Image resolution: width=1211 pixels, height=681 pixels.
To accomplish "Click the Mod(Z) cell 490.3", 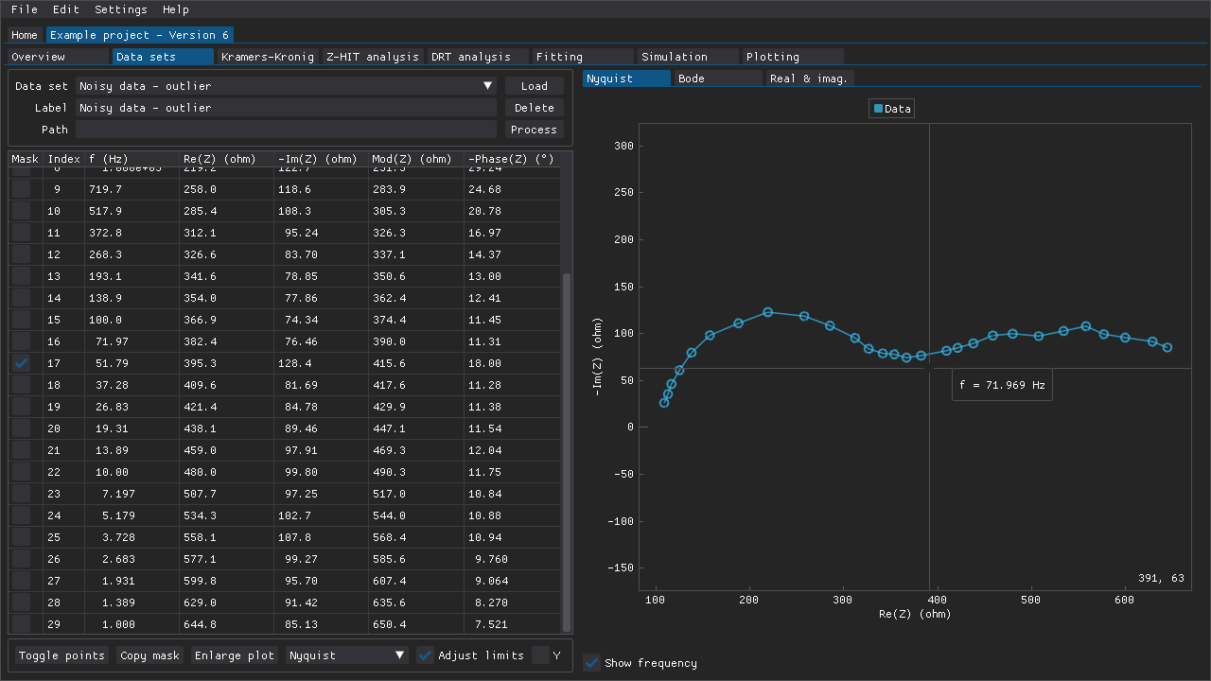I will click(x=389, y=472).
